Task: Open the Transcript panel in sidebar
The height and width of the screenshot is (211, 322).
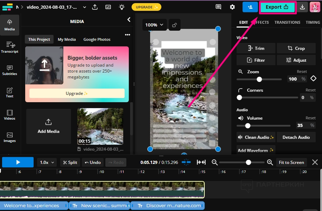Action: (9, 47)
